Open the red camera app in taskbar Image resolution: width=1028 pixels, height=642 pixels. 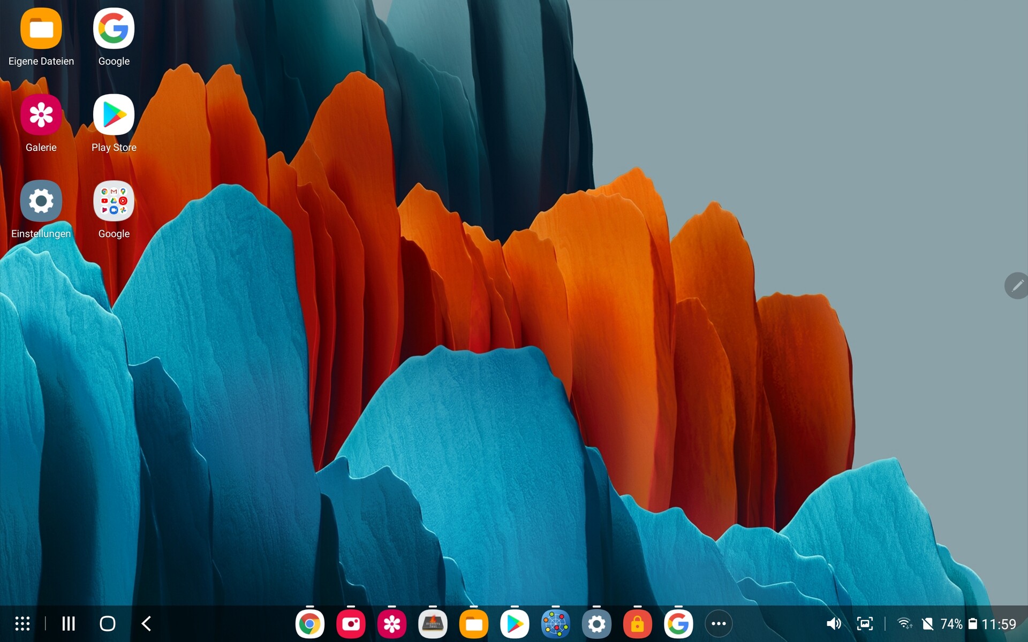[351, 624]
